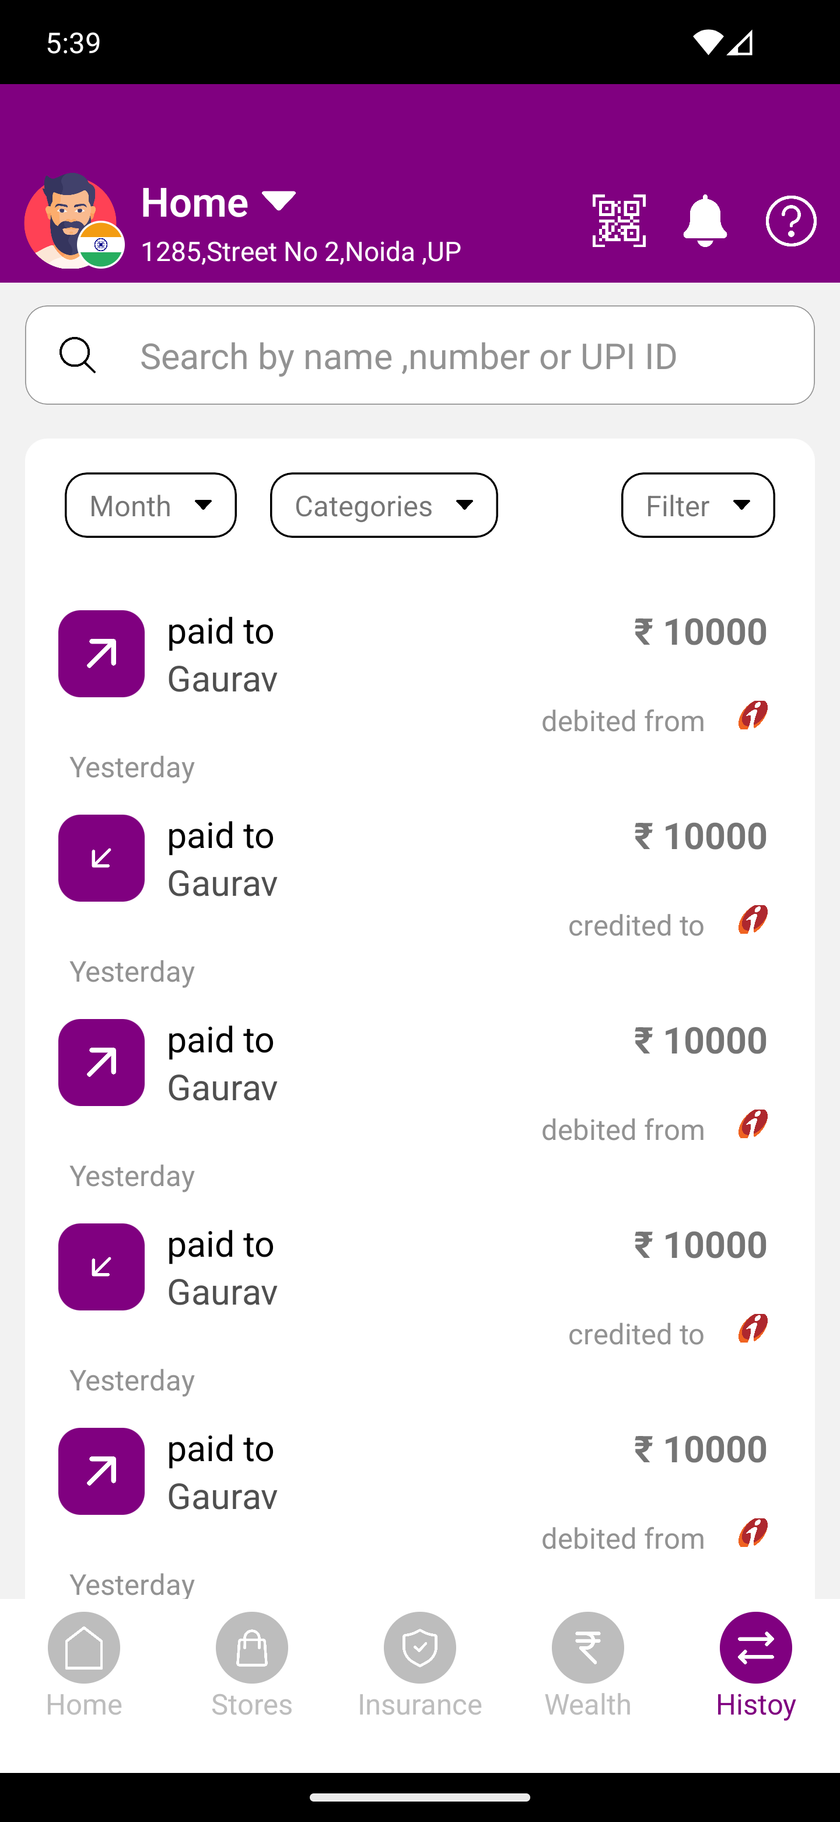Tap the profile avatar picture
Screen dimensions: 840x1822
[71, 221]
